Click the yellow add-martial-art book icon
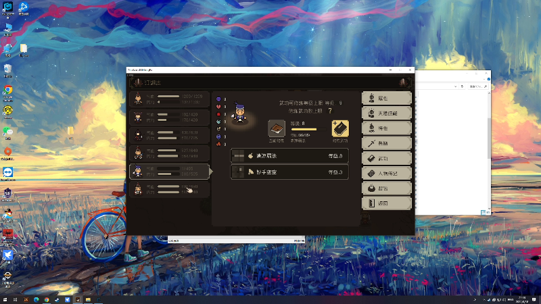The width and height of the screenshot is (541, 304). pyautogui.click(x=340, y=128)
